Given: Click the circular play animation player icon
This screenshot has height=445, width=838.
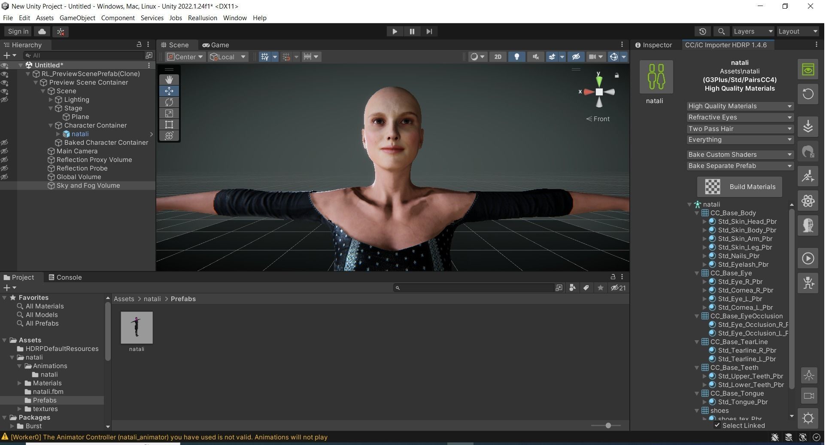Looking at the screenshot, I should click(x=808, y=258).
